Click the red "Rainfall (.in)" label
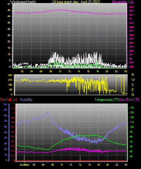This screenshot has height=169, width=141. coord(8,100)
